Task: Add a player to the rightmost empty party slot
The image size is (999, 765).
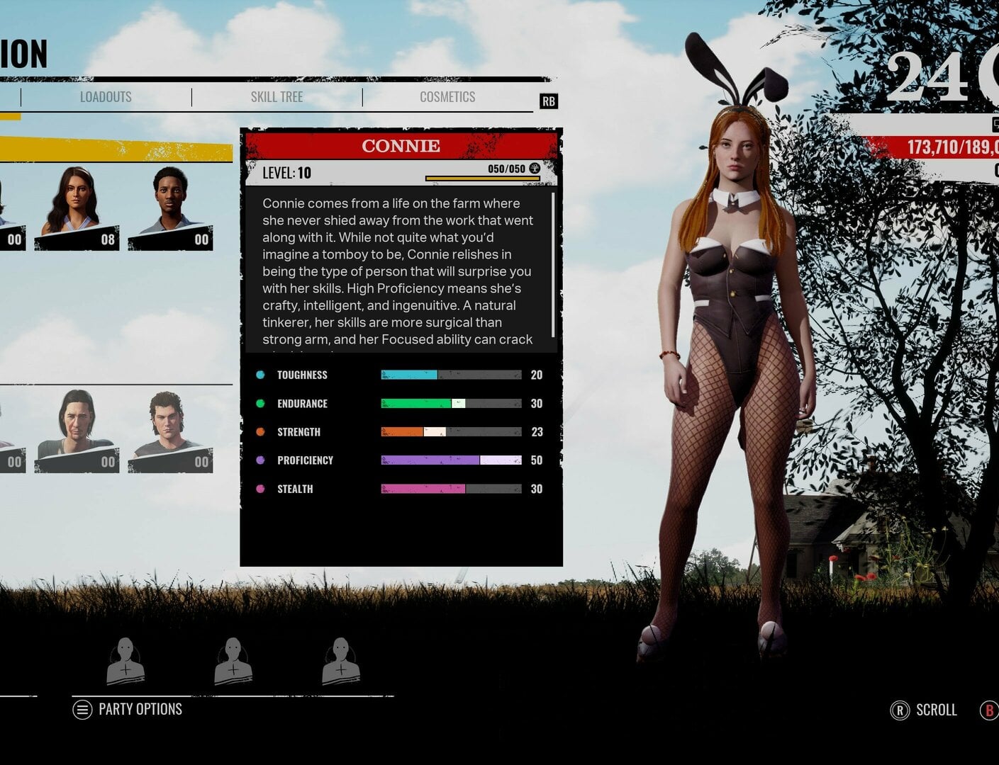Action: 341,662
